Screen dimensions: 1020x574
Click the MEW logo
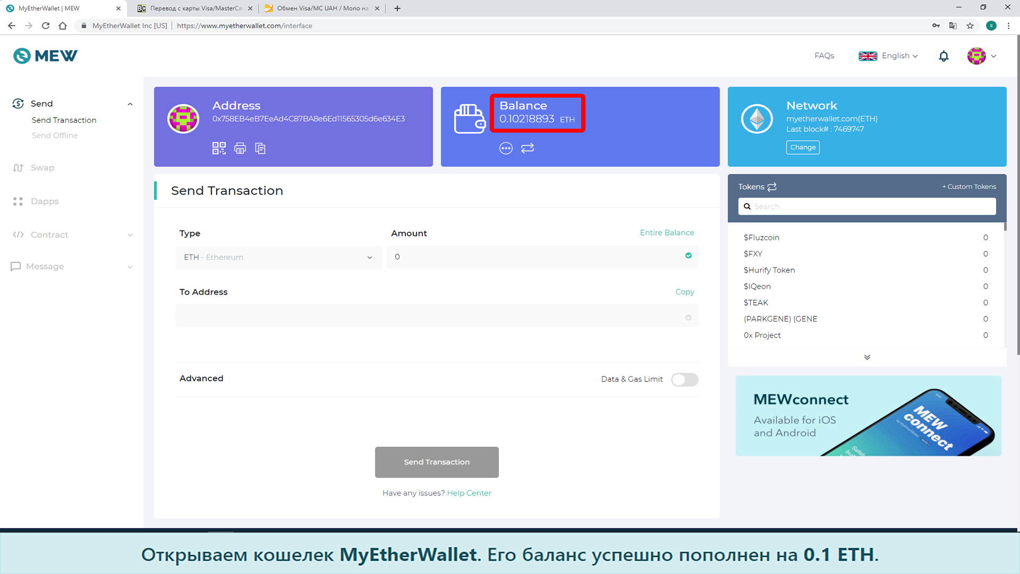pos(45,56)
